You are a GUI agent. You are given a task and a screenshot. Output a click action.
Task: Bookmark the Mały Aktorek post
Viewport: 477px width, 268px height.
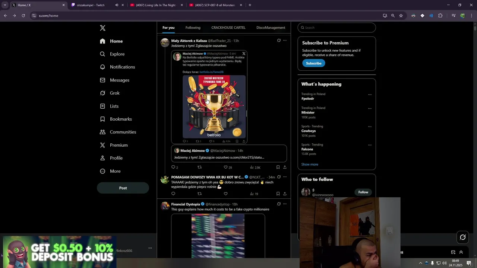click(278, 167)
